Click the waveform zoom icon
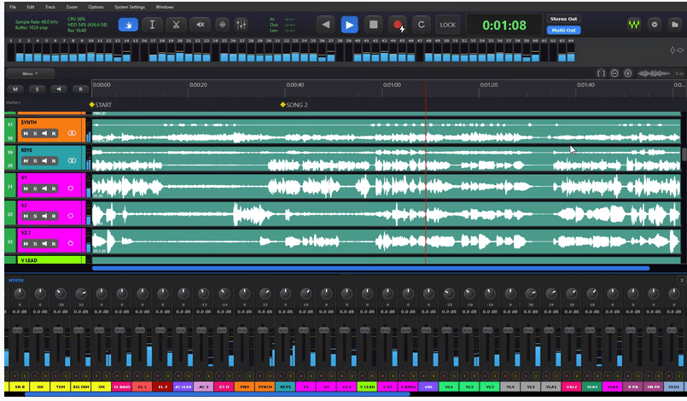 point(654,73)
